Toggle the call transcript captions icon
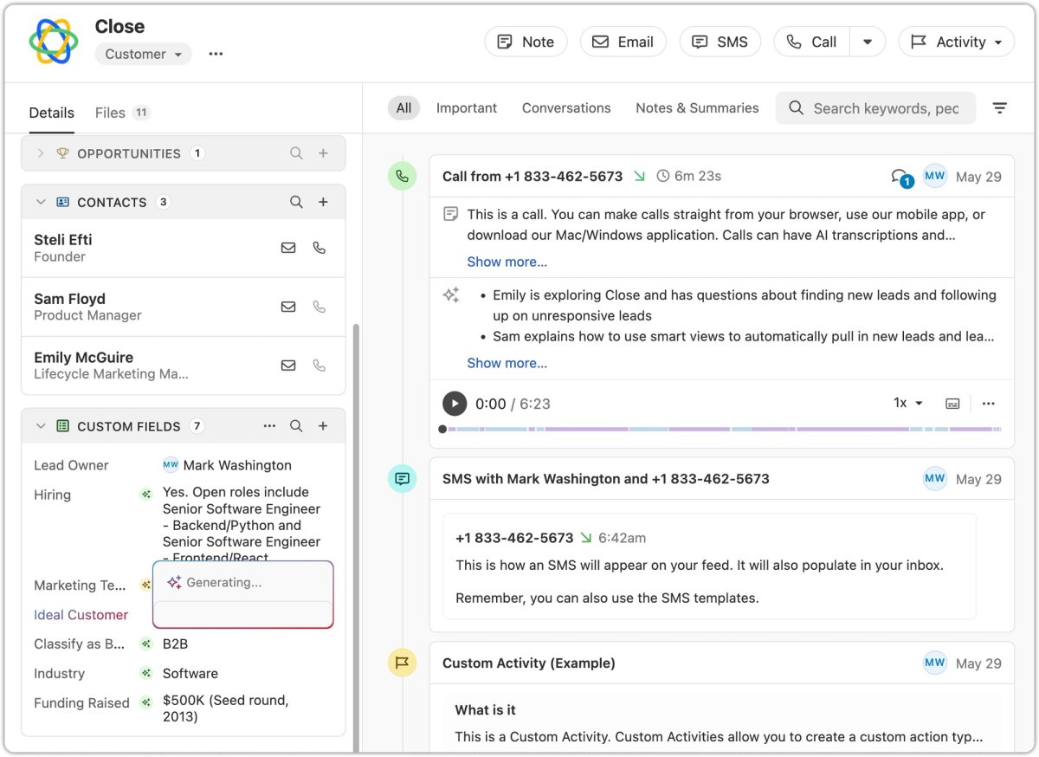The height and width of the screenshot is (757, 1039). coord(952,404)
